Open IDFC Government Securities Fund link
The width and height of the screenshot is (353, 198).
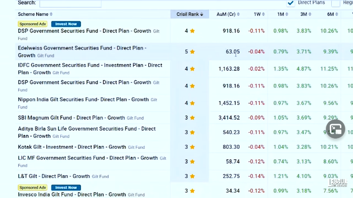coord(90,69)
